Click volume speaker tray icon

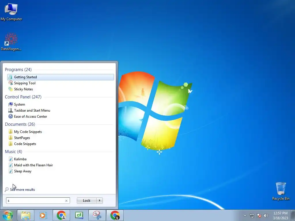pyautogui.click(x=266, y=216)
